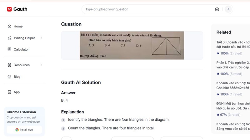Open the related question about Sông Ama

tap(233, 126)
